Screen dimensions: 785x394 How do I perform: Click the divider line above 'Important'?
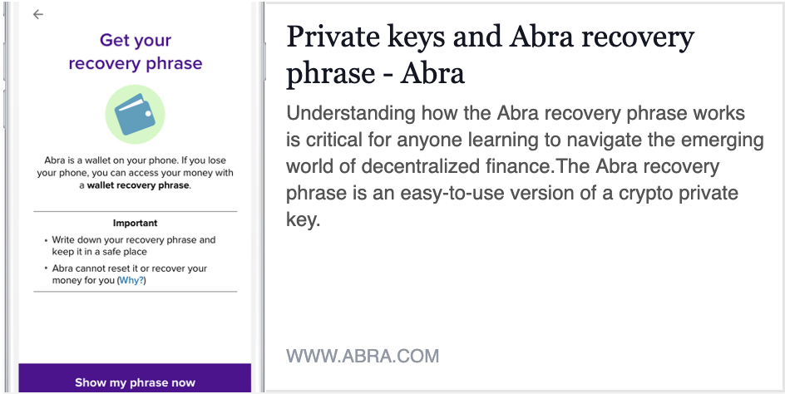click(x=136, y=212)
